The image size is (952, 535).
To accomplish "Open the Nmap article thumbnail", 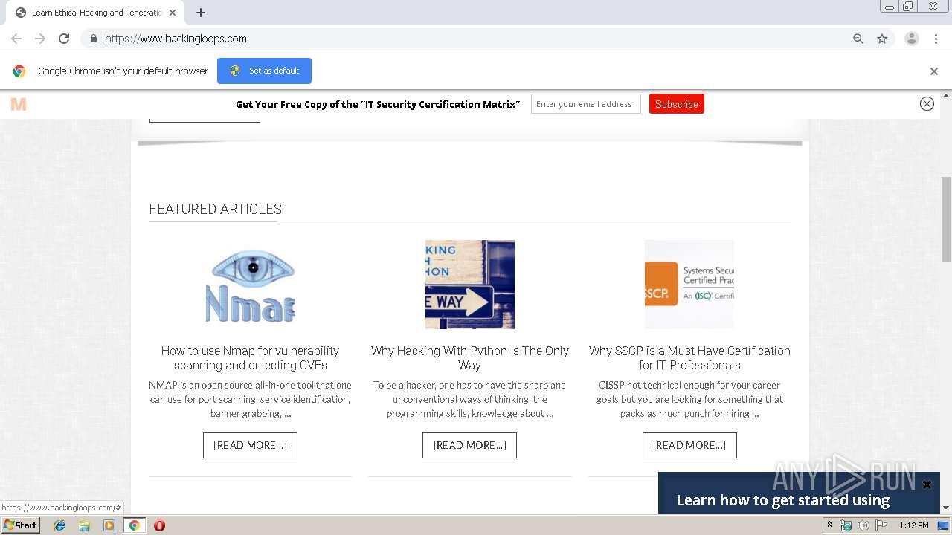I will pyautogui.click(x=250, y=285).
